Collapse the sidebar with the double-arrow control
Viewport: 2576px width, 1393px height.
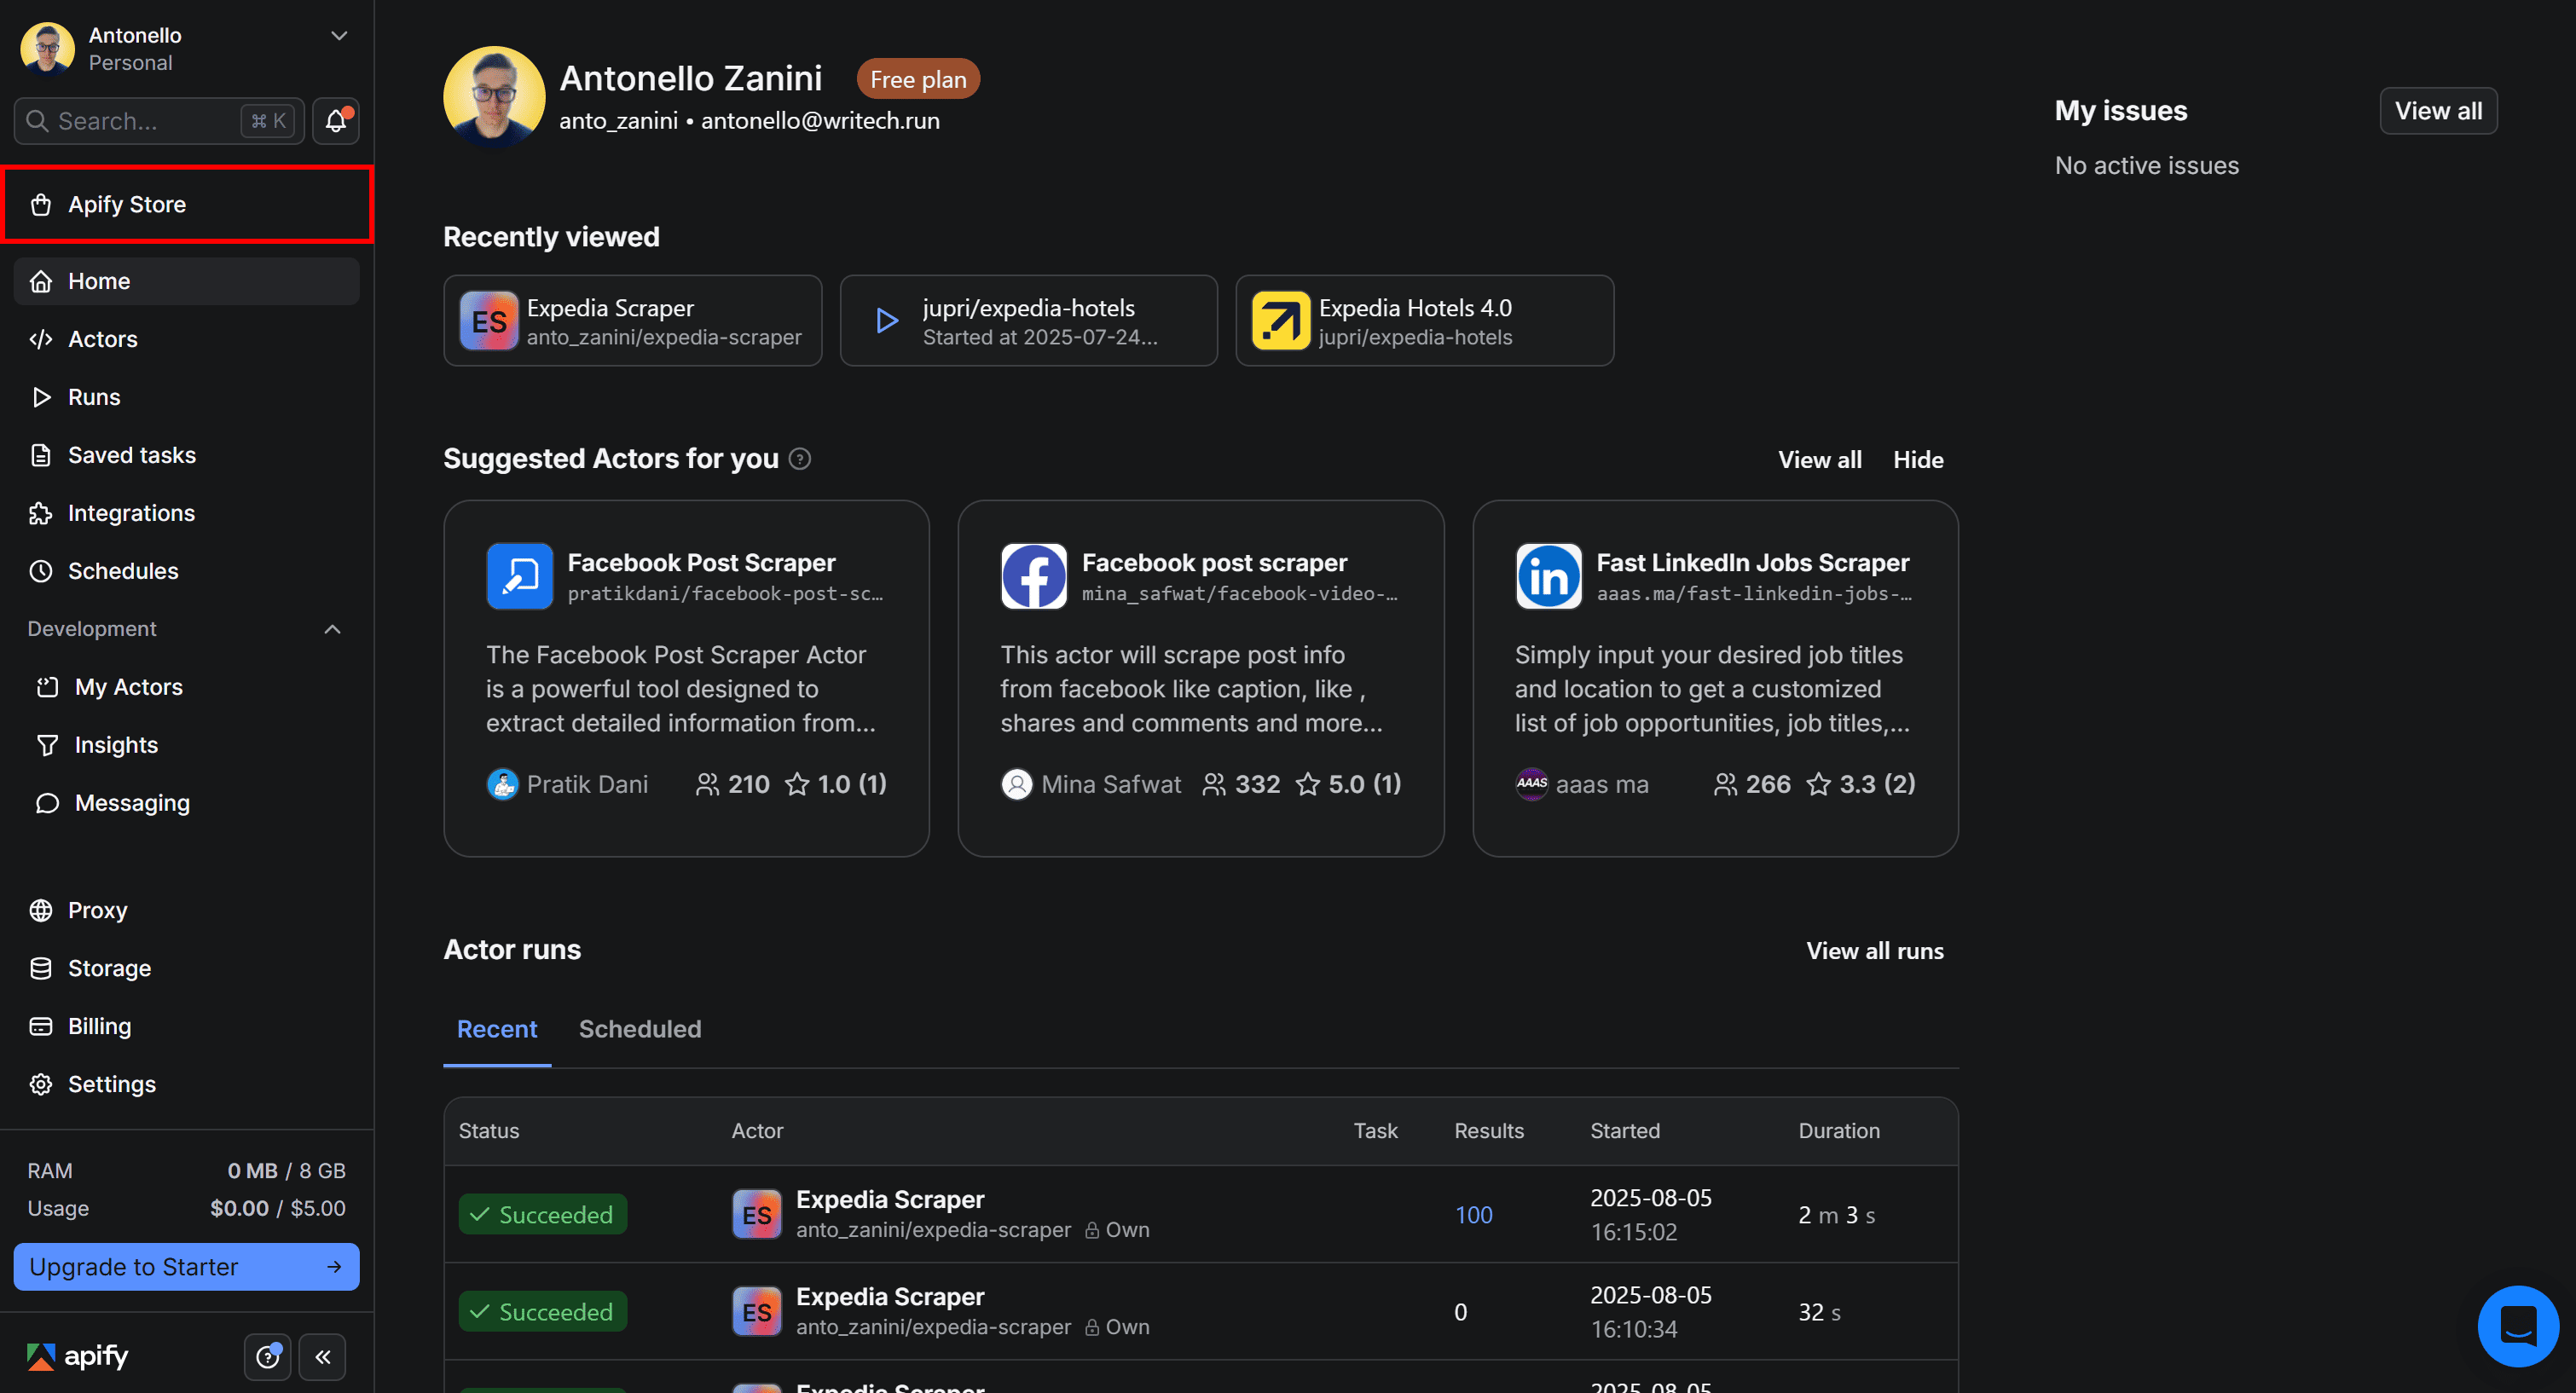[x=322, y=1357]
